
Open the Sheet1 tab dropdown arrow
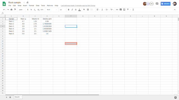[21, 97]
